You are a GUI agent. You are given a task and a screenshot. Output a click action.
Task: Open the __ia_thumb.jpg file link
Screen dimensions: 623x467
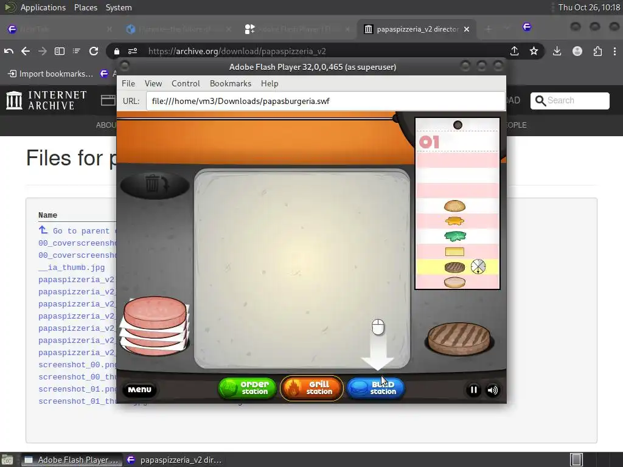point(72,268)
